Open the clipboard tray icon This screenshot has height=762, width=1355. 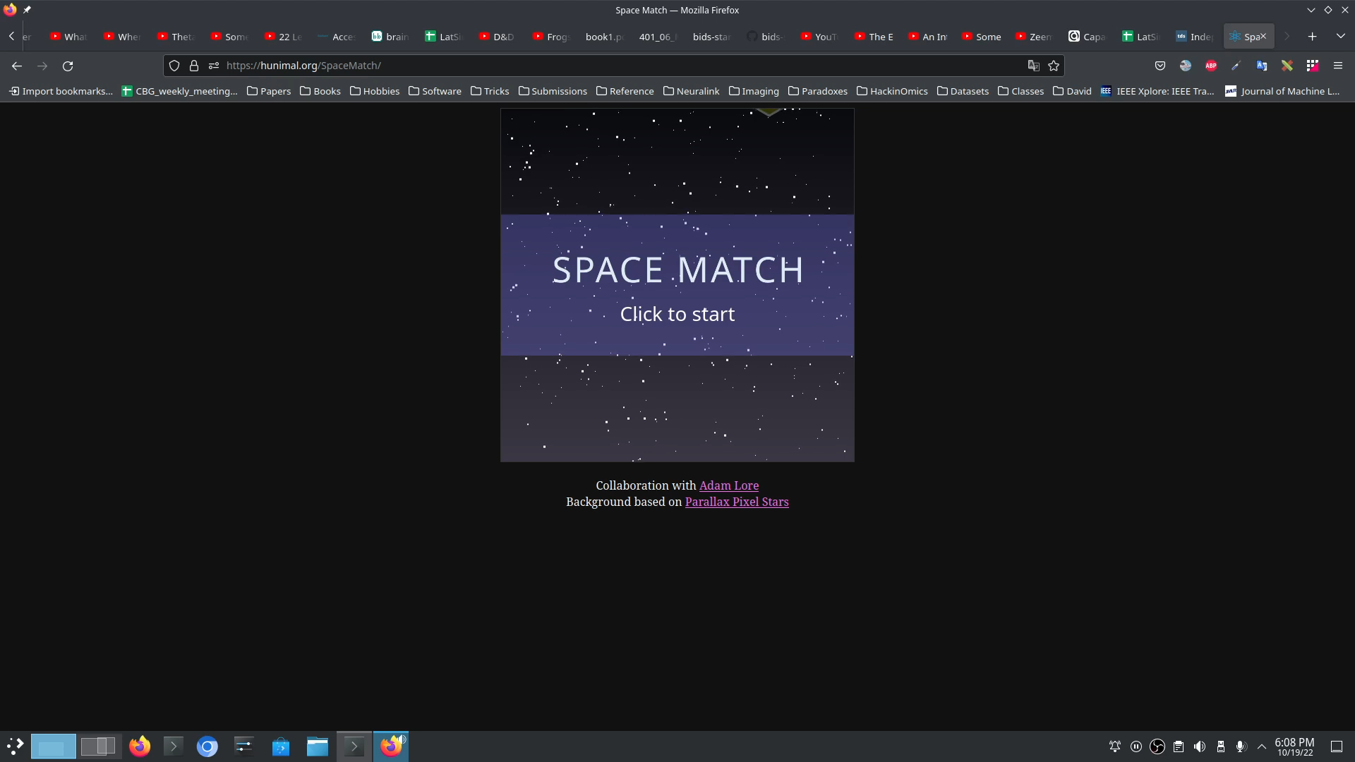tap(1178, 746)
